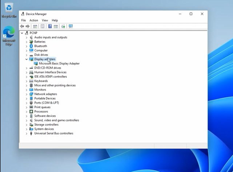
Task: Select the PCNP computer name
Action: (x=33, y=33)
